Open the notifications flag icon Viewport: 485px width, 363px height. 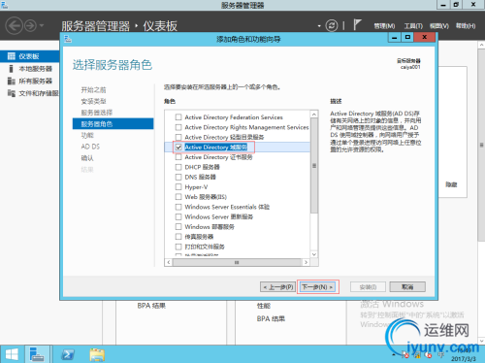tap(357, 24)
